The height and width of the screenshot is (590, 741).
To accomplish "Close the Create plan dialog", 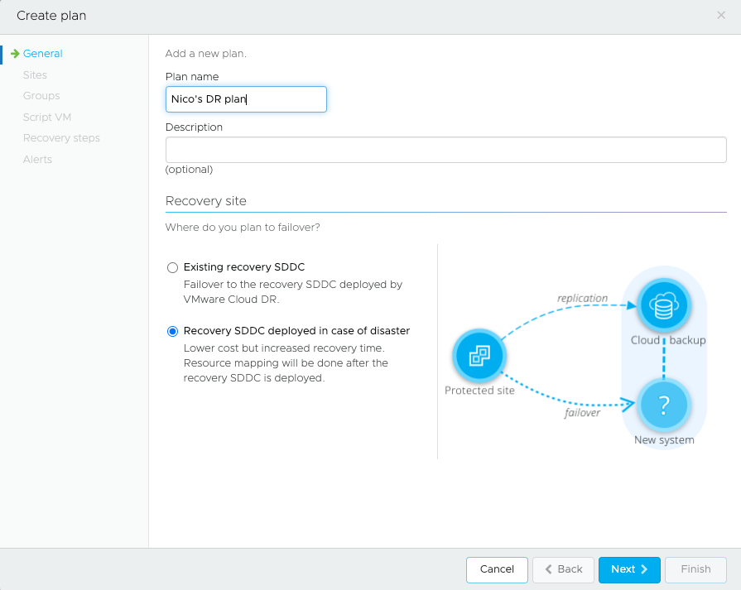I will coord(720,16).
